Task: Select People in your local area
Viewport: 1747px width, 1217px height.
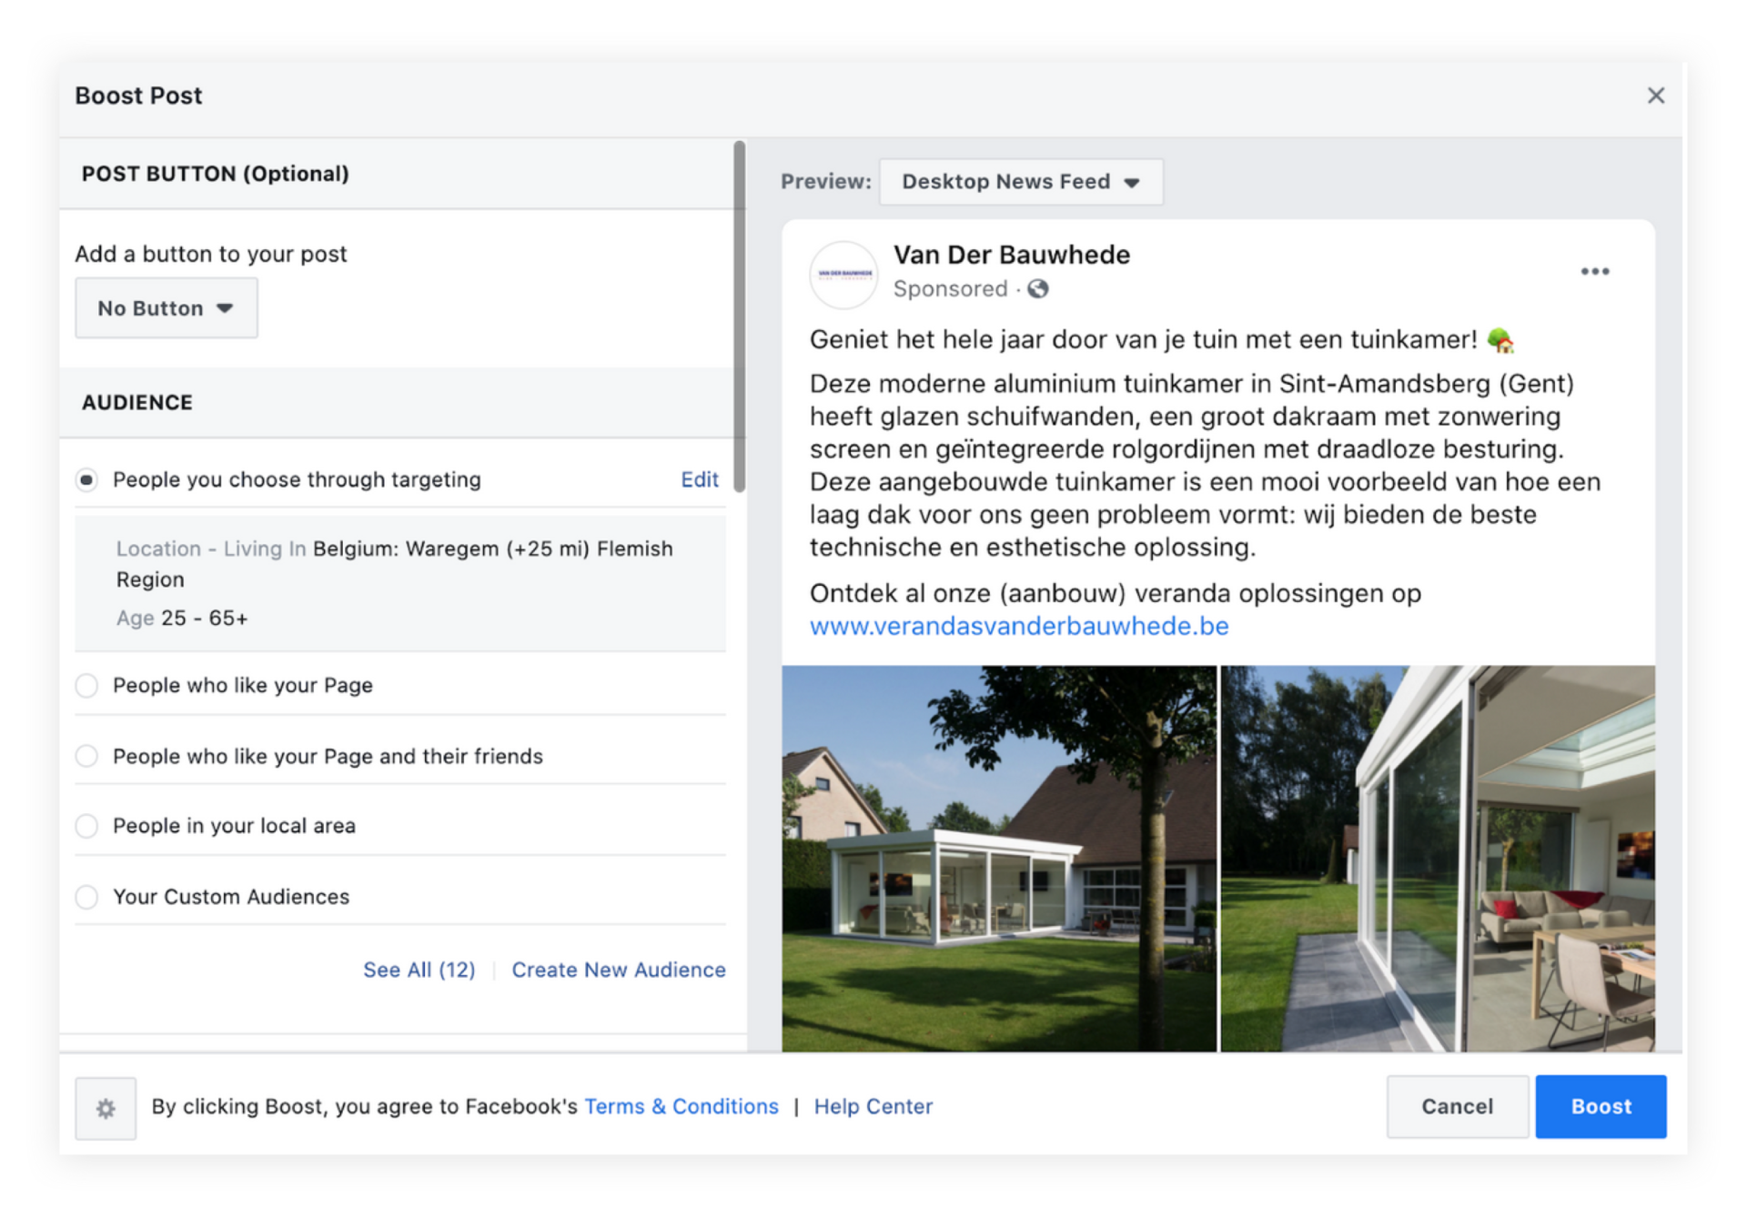Action: [86, 826]
